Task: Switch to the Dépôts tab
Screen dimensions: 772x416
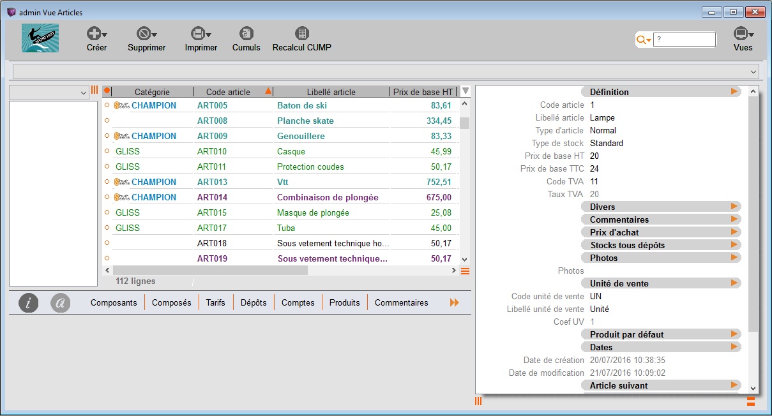Action: (x=254, y=302)
